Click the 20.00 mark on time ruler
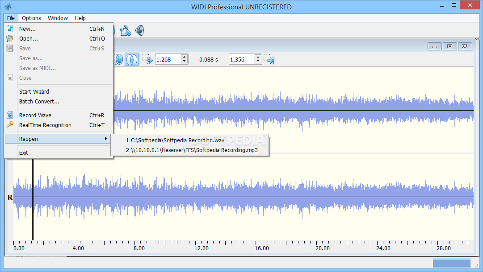483x272 pixels. click(x=323, y=248)
